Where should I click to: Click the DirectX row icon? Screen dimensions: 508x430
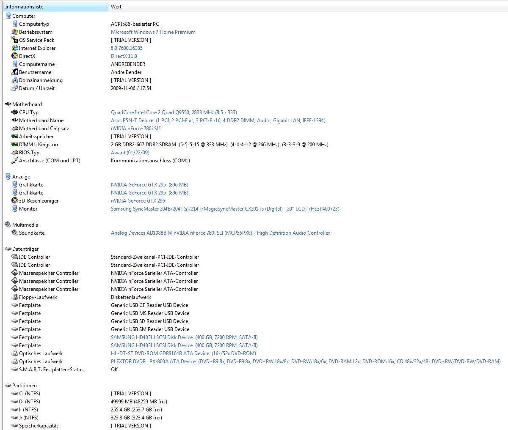click(x=15, y=56)
